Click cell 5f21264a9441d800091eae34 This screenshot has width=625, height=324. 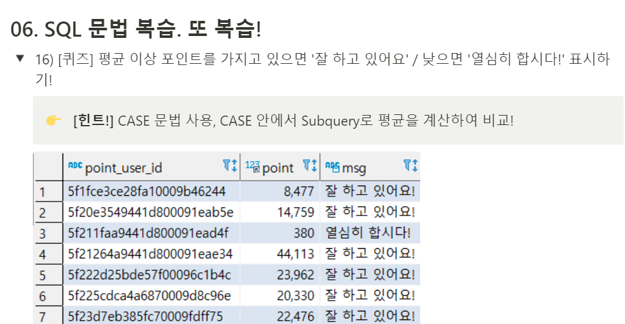click(x=152, y=253)
